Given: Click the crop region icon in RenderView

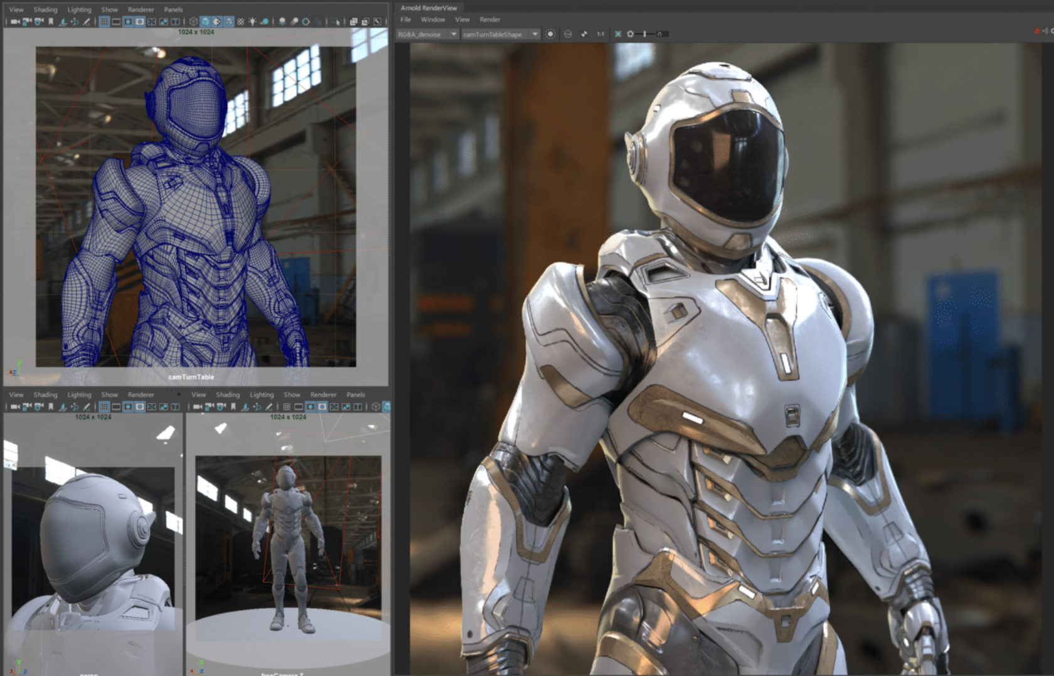Looking at the screenshot, I should pos(618,34).
